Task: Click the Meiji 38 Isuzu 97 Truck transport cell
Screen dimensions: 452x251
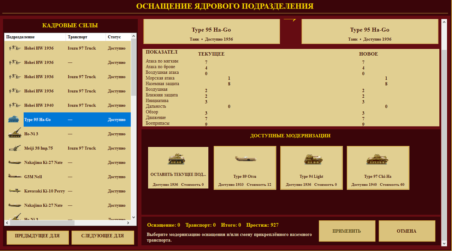Action: pos(82,148)
